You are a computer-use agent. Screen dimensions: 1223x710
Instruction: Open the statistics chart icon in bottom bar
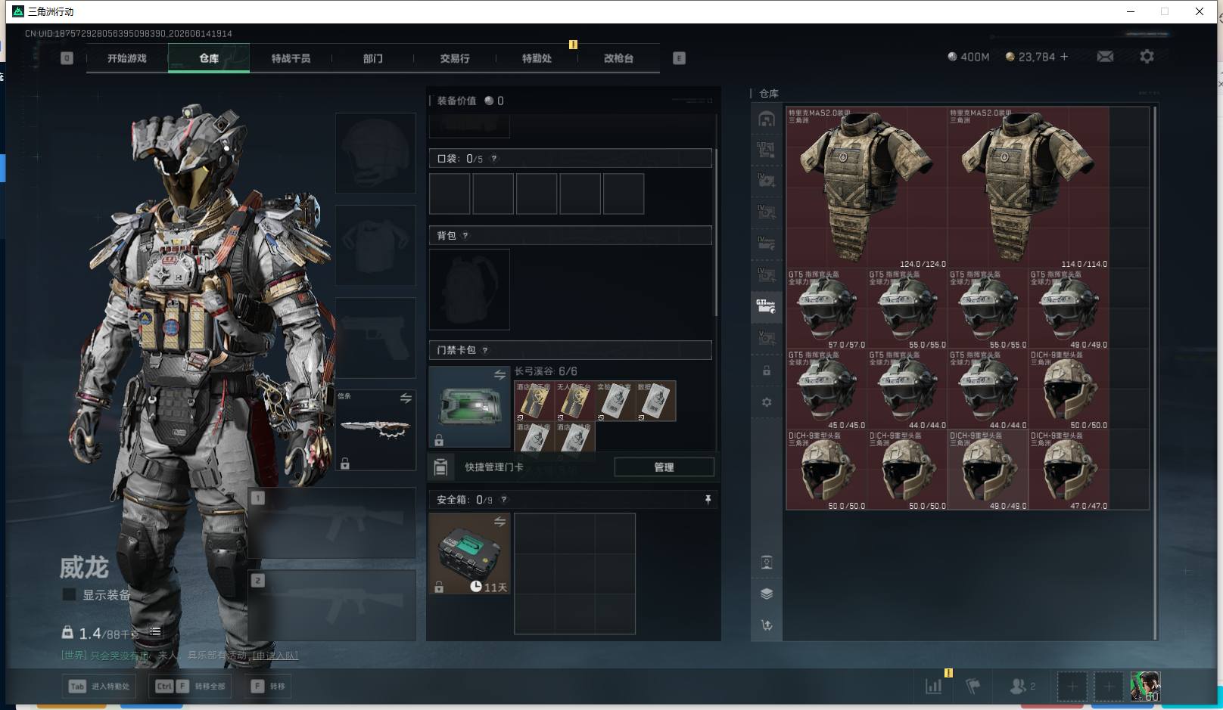click(x=934, y=686)
